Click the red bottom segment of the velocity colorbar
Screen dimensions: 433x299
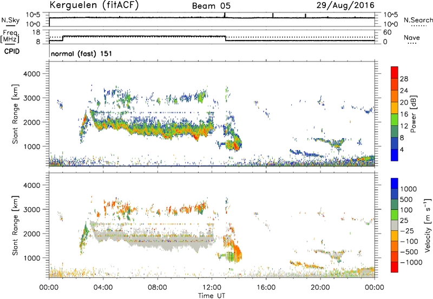395,267
